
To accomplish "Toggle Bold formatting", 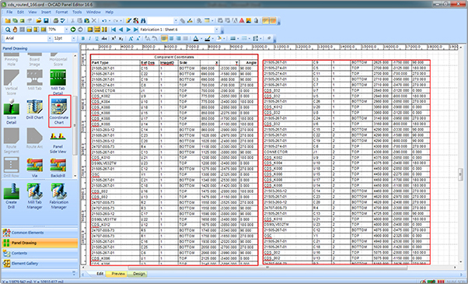I will [x=82, y=39].
